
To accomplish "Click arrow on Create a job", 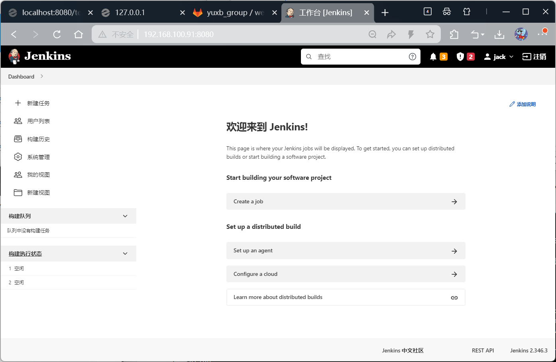I will click(454, 202).
